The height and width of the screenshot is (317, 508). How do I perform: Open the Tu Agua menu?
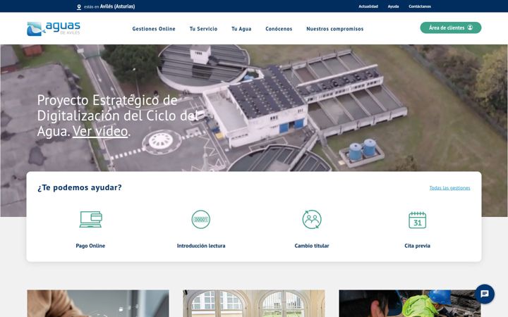pos(241,29)
